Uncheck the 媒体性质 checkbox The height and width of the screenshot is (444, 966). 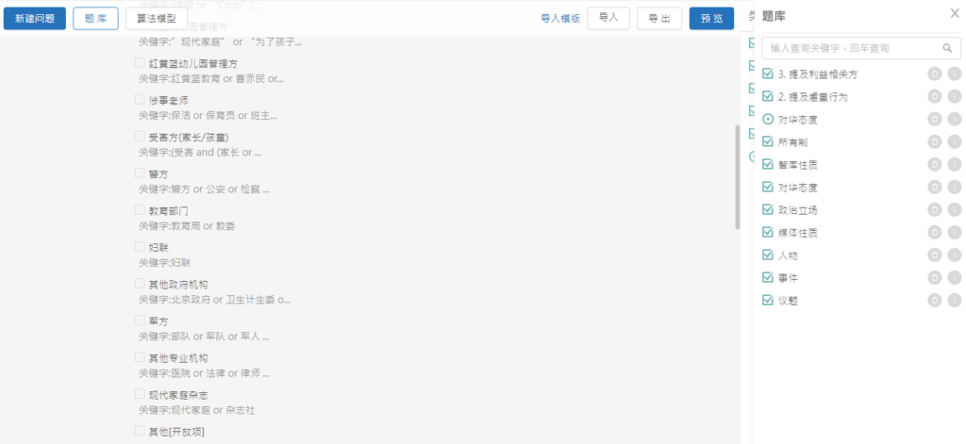(767, 232)
